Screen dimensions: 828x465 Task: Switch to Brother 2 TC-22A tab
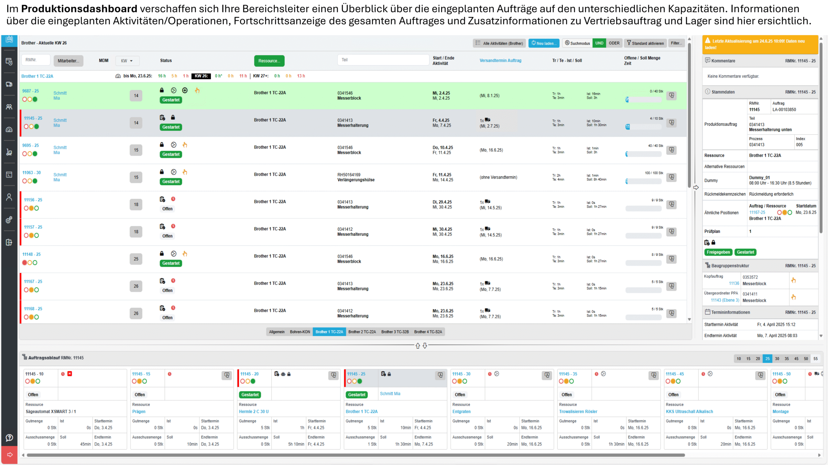point(362,332)
